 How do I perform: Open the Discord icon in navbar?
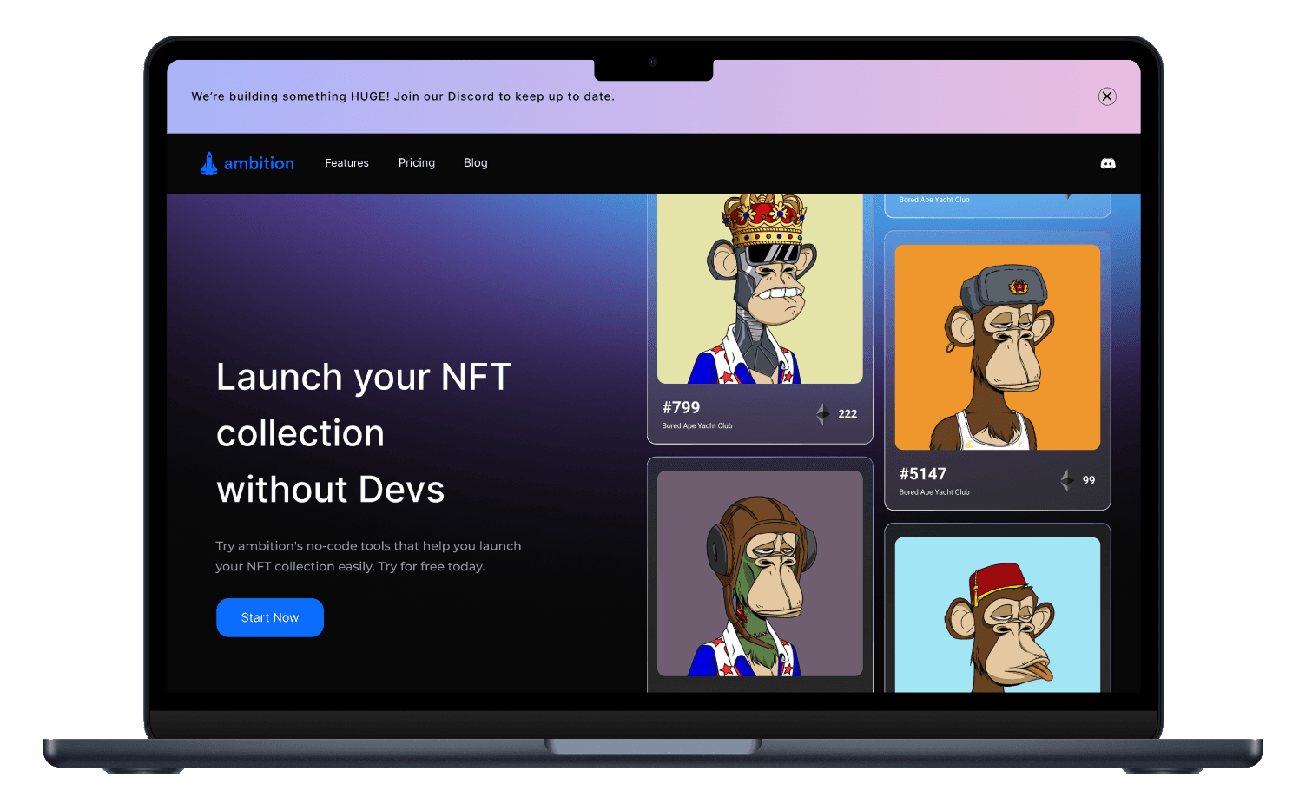coord(1108,163)
